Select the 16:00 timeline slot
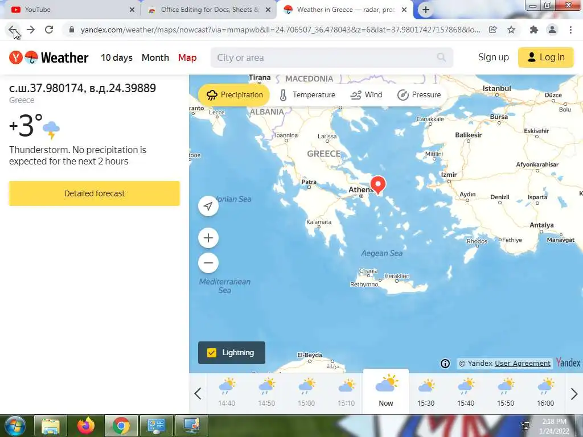The width and height of the screenshot is (583, 437). (545, 393)
